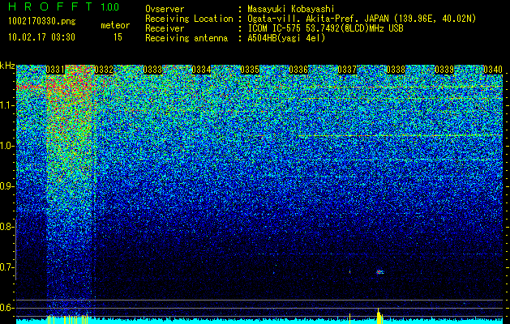Image resolution: width=510 pixels, height=324 pixels.
Task: Select the filename 1002170330.png
Action: click(42, 21)
